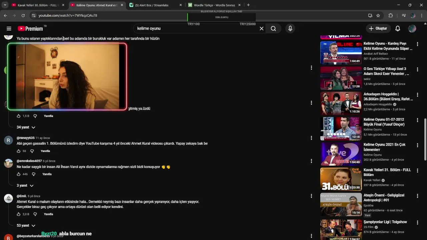Click the Kavak Yelleri channel name
Viewport: 427px width, 240px height.
pos(373,180)
